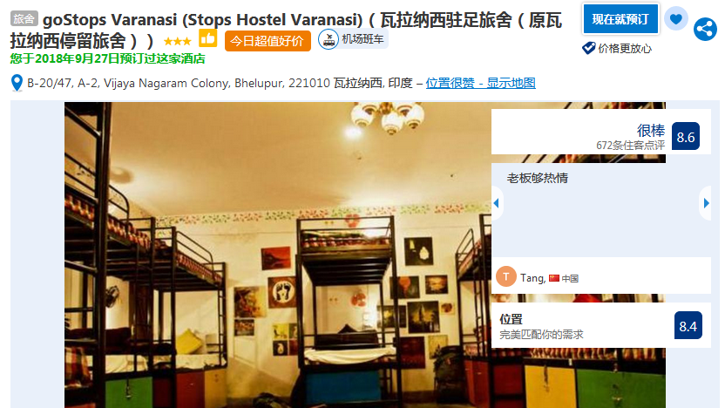Click the price match checkmark icon
Viewport: 725px width, 408px height.
[588, 48]
